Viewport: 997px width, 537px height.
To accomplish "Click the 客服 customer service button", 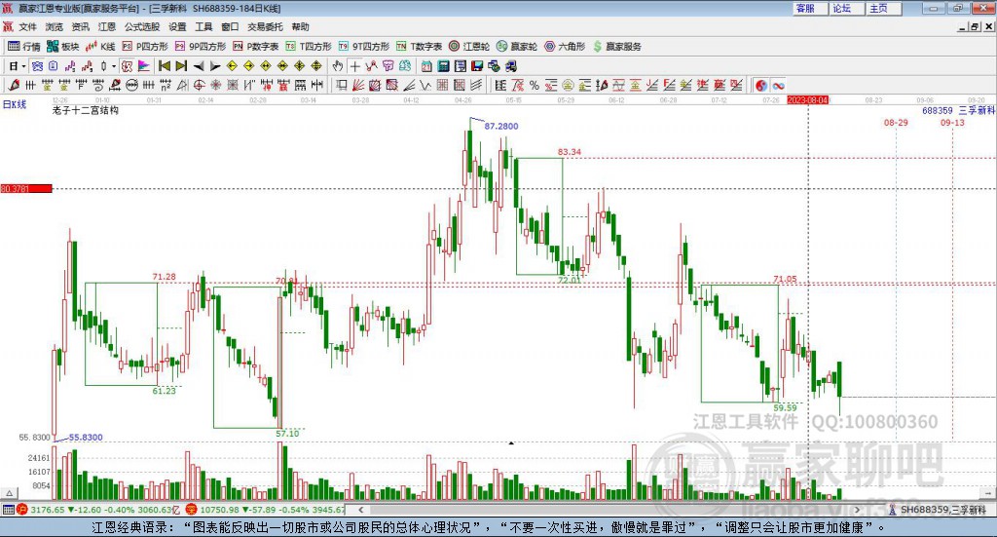I will [x=810, y=8].
